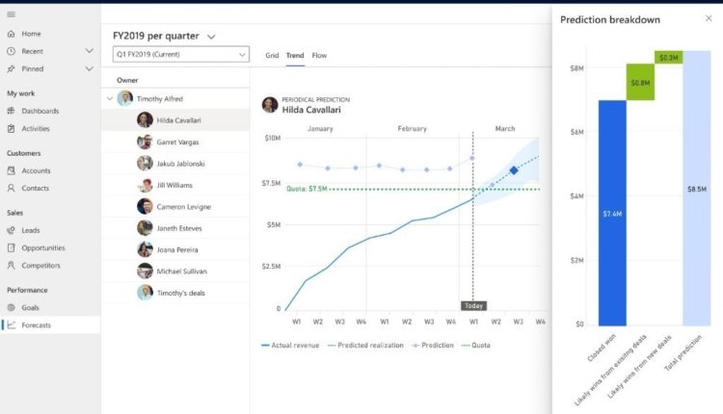The image size is (723, 414).
Task: Open Timothy's deals row
Action: point(183,293)
